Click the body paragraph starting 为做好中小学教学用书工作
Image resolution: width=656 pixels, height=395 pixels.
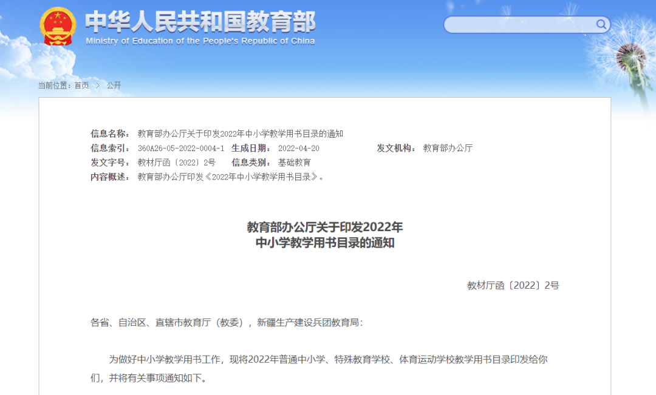pyautogui.click(x=319, y=369)
